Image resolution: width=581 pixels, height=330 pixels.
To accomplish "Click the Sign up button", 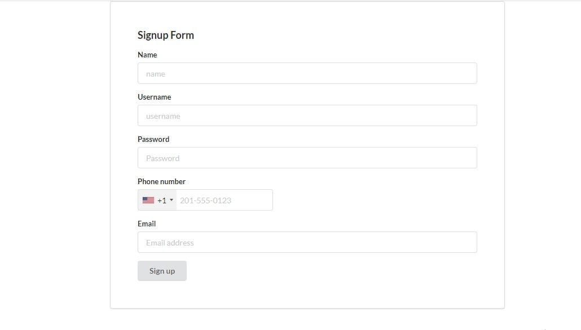I will [x=162, y=270].
